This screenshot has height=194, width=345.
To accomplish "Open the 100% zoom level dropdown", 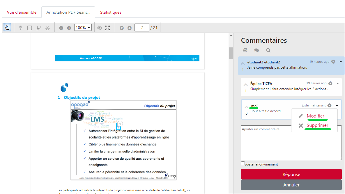I will 83,28.
